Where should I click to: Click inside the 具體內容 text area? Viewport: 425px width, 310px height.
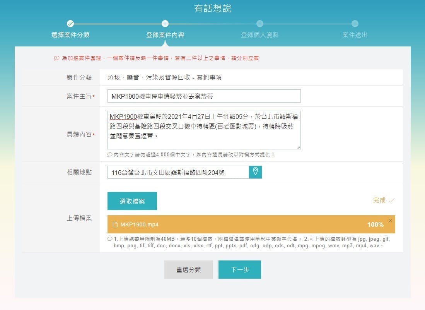click(204, 130)
